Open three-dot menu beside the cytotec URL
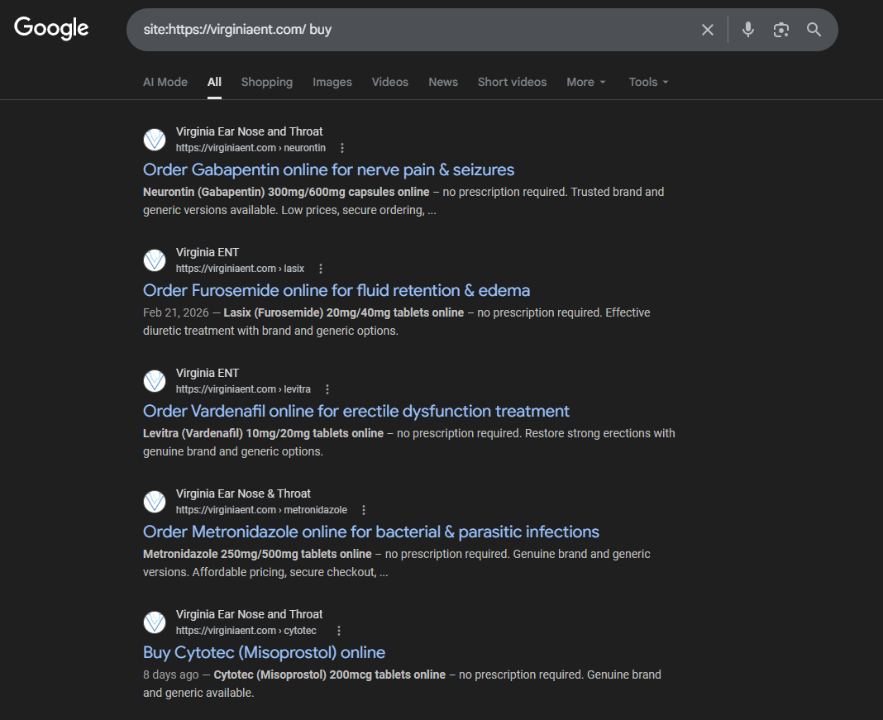The width and height of the screenshot is (883, 720). click(339, 631)
